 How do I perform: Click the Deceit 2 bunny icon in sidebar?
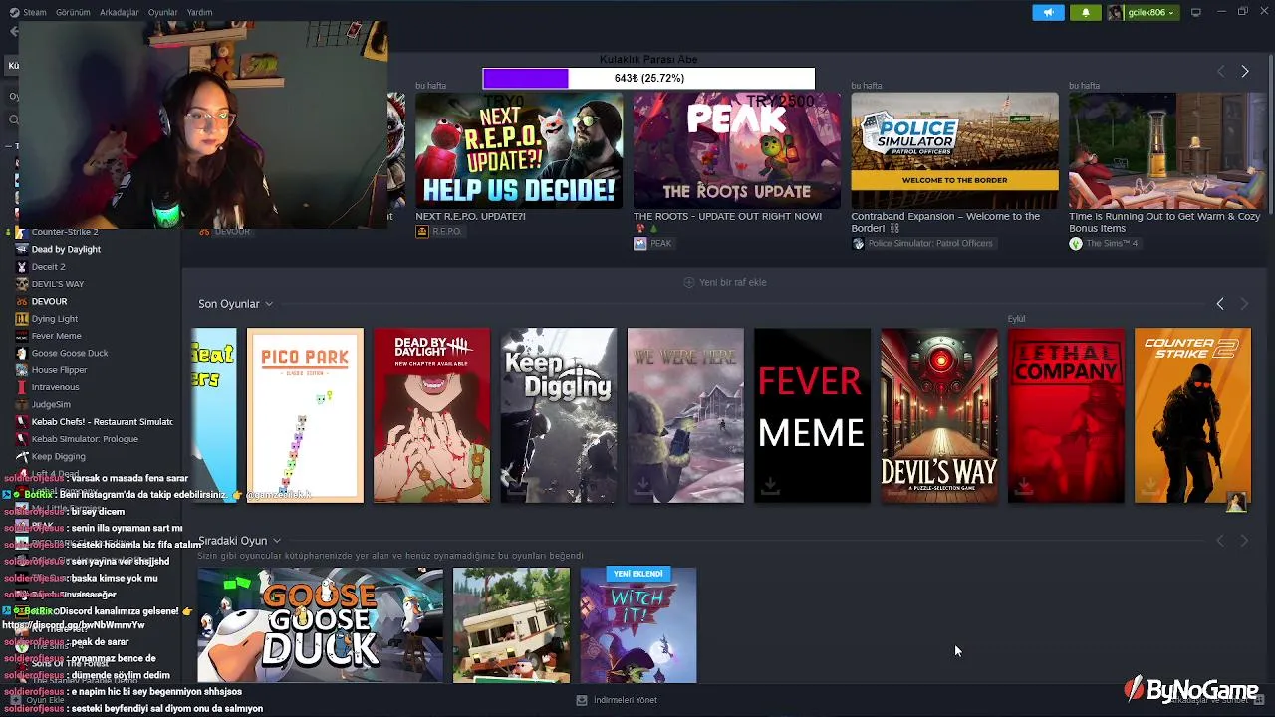pyautogui.click(x=22, y=266)
